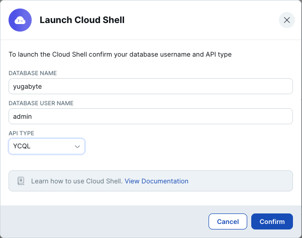The height and width of the screenshot is (238, 302).
Task: Click the 'To launch the Cloud Shell' instruction text
Action: point(120,54)
